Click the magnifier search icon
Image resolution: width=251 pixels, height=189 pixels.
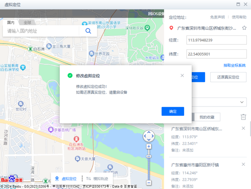click(x=88, y=31)
